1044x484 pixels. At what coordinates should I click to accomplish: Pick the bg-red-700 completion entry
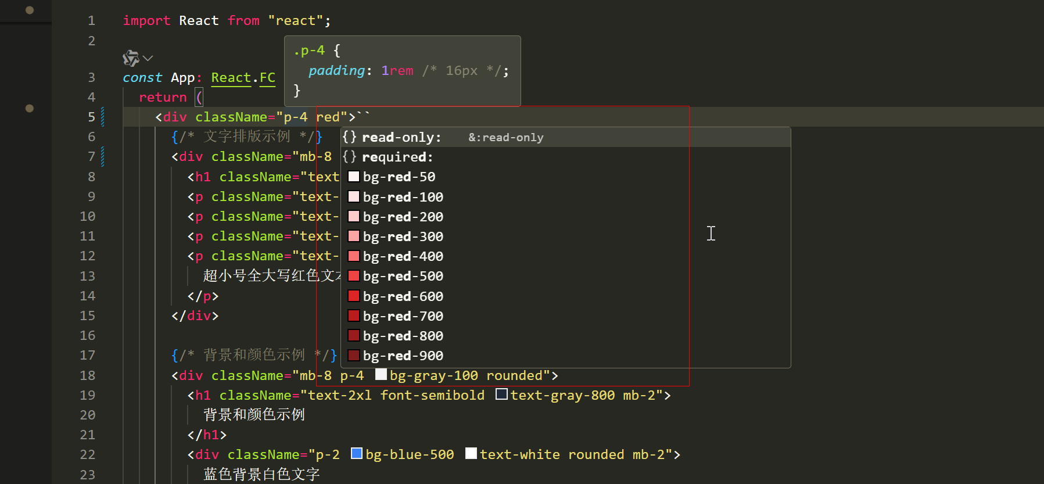coord(565,316)
